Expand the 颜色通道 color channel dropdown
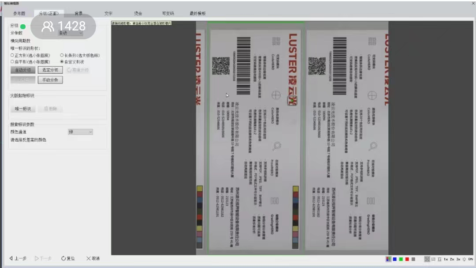Screen dimensions: 476x268 pos(80,132)
